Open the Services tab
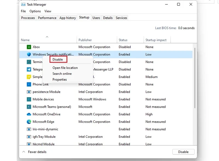This screenshot has height=161, width=219. tap(121, 18)
